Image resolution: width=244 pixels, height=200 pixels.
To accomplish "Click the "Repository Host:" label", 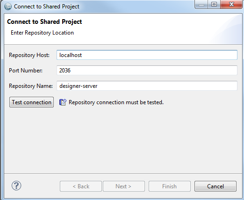I will tap(29, 55).
